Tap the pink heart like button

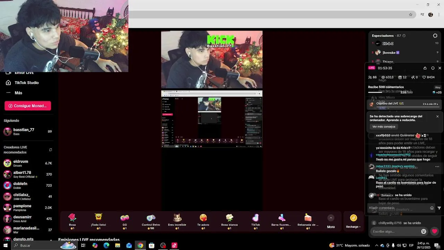pyautogui.click(x=435, y=231)
